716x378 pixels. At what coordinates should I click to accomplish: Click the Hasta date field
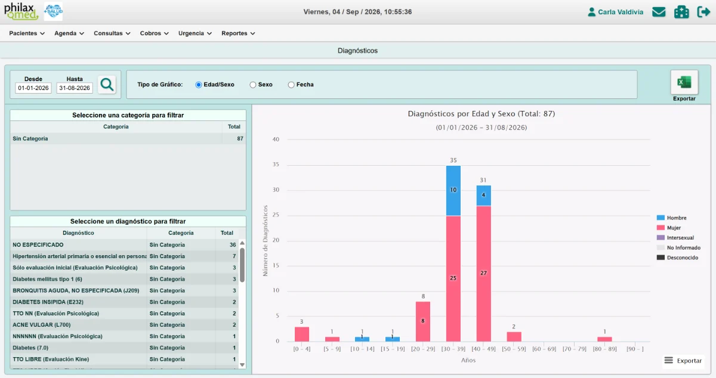[75, 88]
